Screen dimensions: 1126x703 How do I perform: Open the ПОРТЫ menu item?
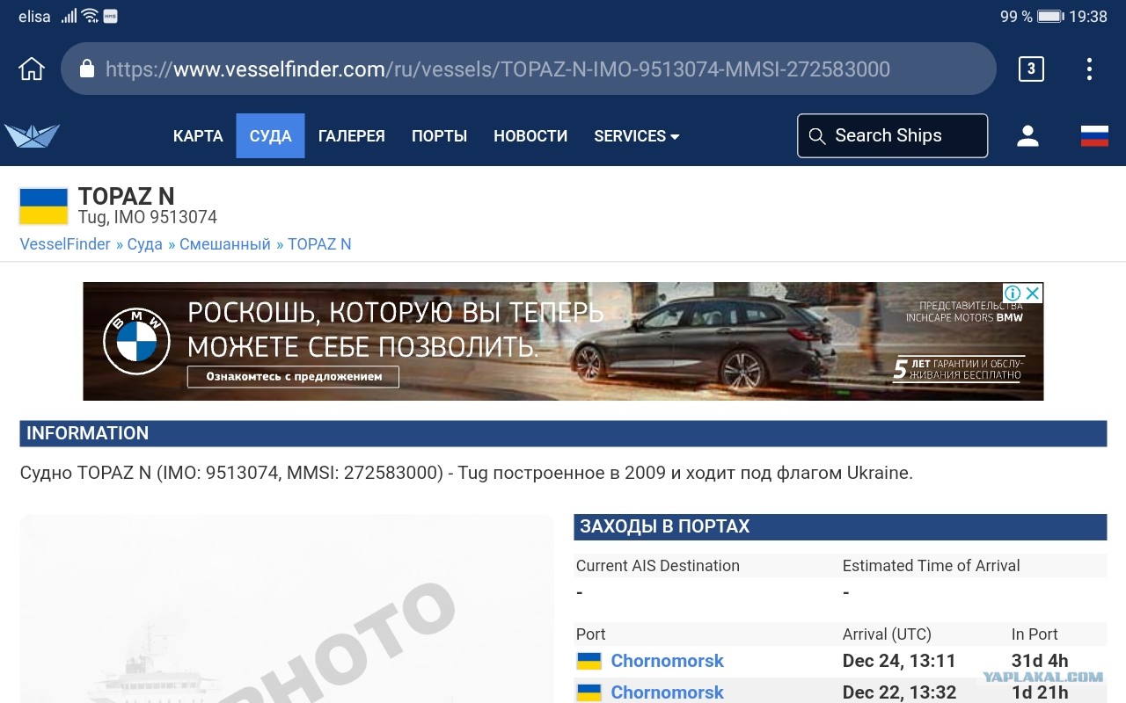click(x=439, y=136)
